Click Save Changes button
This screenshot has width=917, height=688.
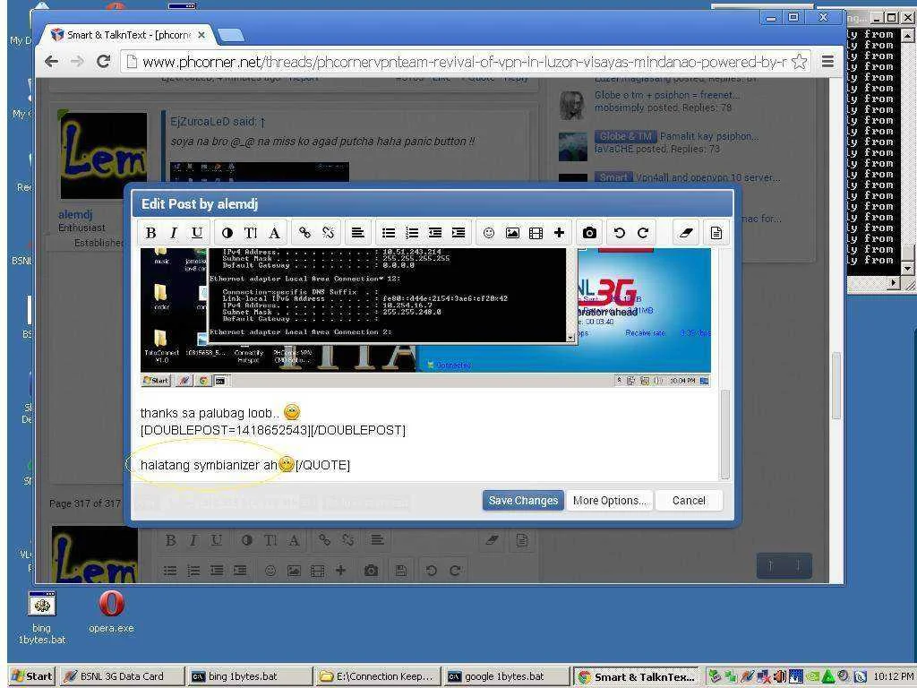point(523,500)
